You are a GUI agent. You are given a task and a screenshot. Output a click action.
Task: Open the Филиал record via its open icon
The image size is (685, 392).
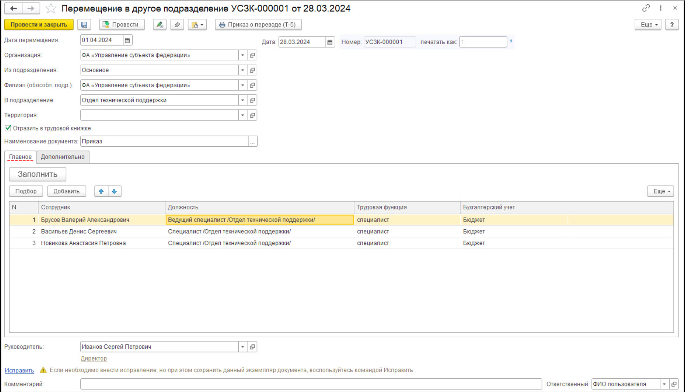(x=252, y=85)
